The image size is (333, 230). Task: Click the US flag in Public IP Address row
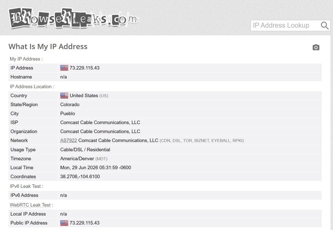click(x=64, y=223)
